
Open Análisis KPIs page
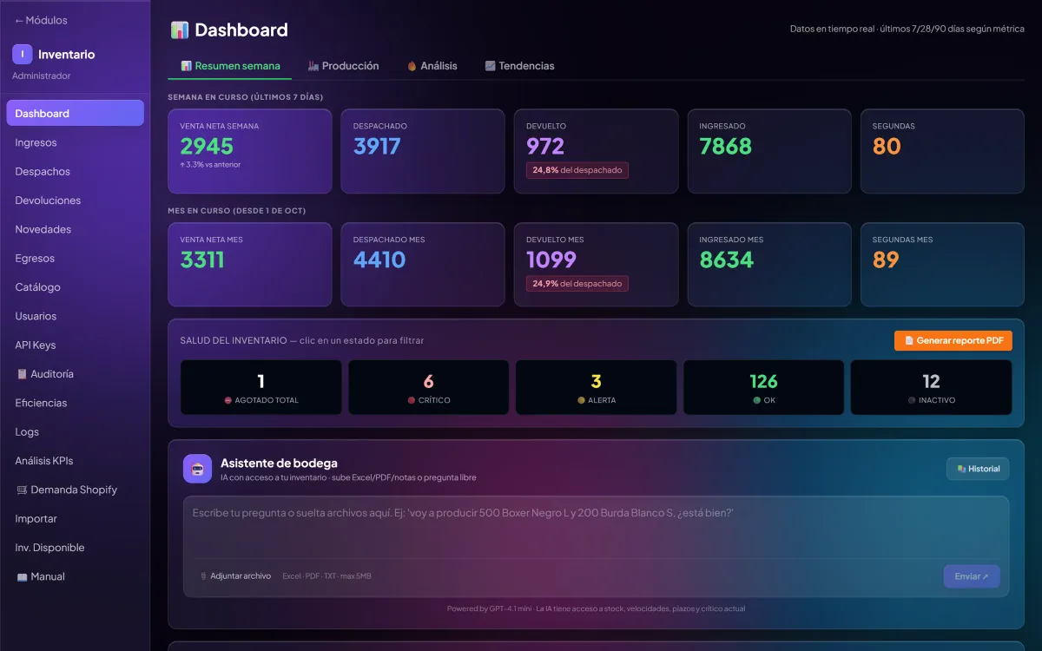[75, 461]
